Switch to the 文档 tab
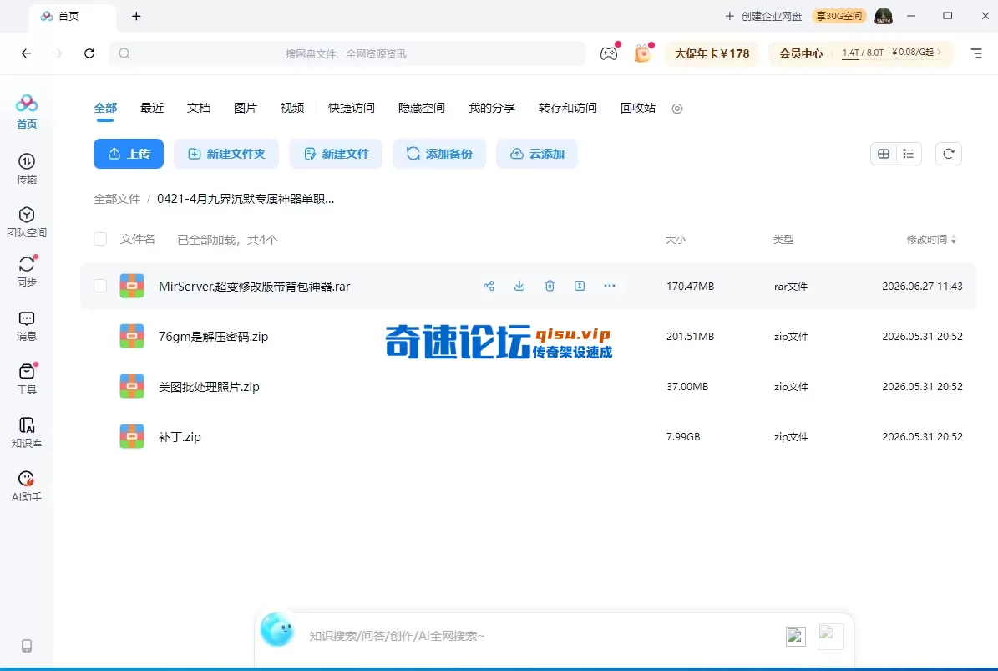The height and width of the screenshot is (671, 998). [199, 109]
